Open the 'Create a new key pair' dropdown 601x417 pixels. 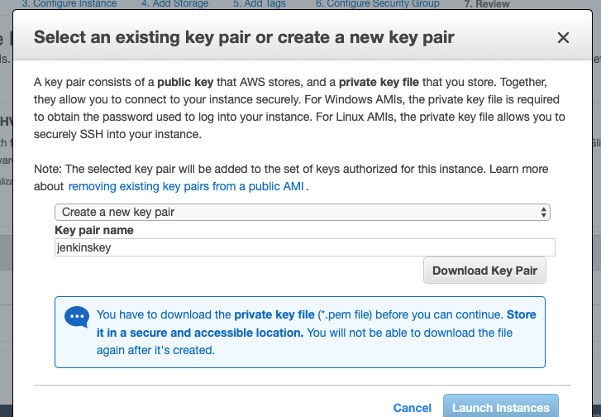[303, 212]
